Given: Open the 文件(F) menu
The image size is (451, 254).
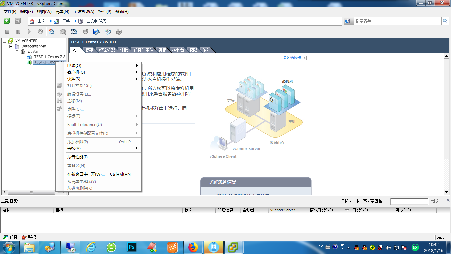Looking at the screenshot, I should coord(10,12).
